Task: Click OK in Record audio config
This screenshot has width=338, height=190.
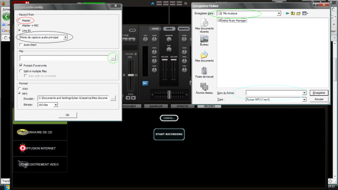Action: [x=68, y=115]
